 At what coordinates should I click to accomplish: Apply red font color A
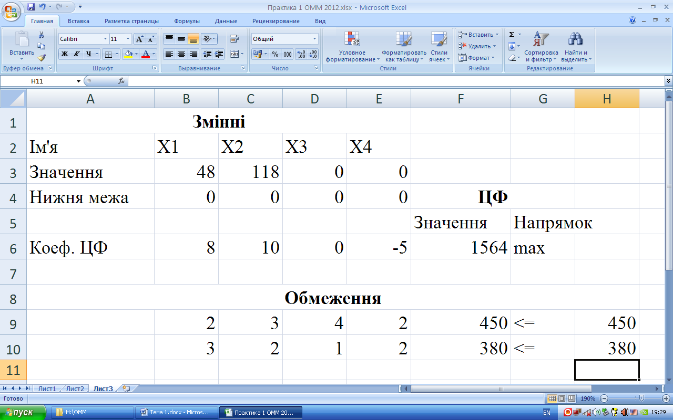click(x=146, y=54)
